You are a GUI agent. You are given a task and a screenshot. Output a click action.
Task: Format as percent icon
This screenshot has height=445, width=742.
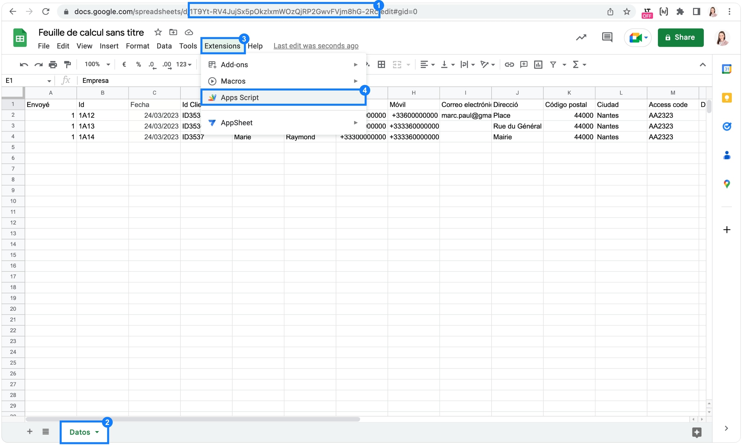(x=139, y=64)
